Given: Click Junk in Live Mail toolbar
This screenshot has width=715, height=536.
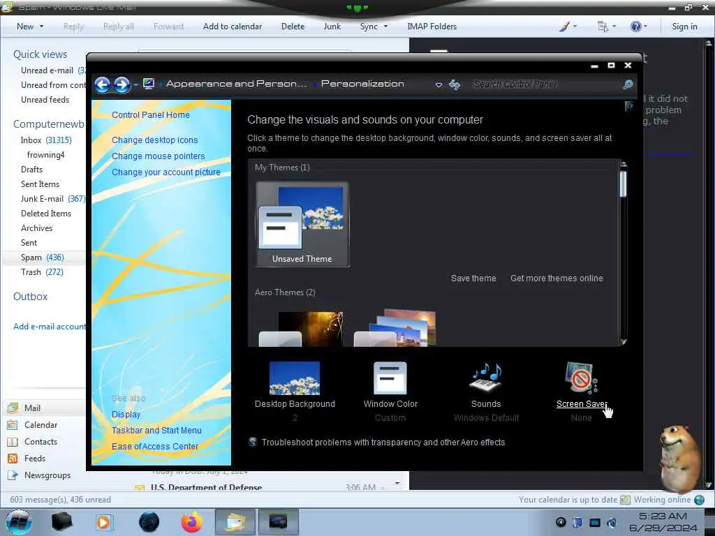Looking at the screenshot, I should pos(332,27).
